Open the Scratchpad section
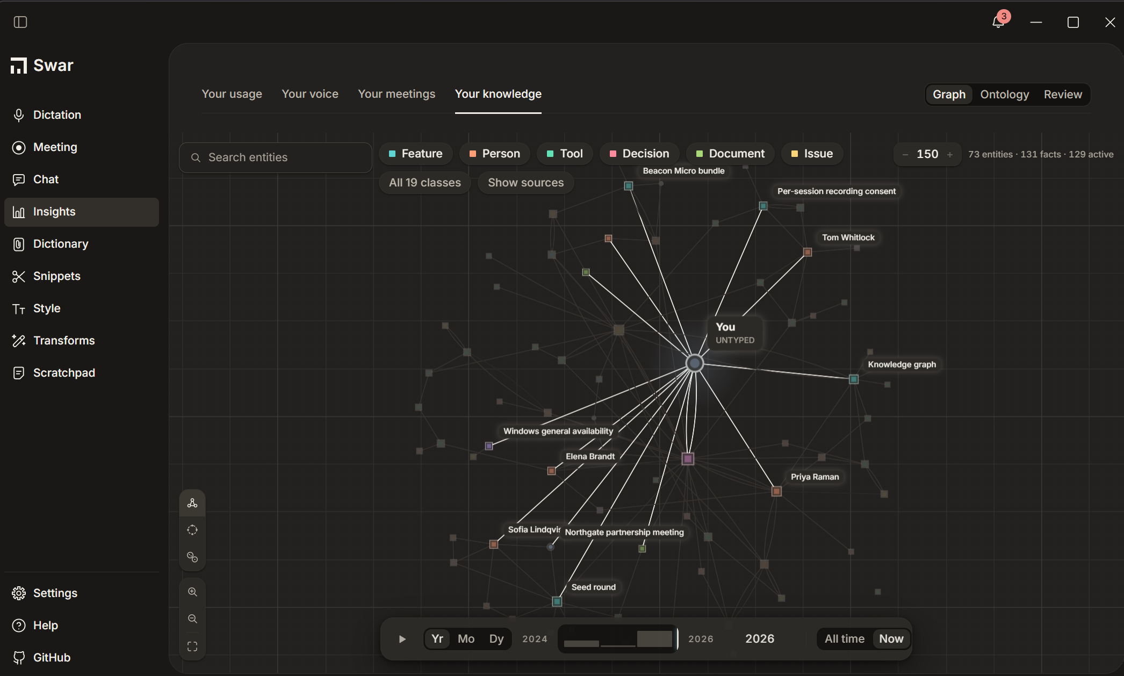 click(x=82, y=373)
